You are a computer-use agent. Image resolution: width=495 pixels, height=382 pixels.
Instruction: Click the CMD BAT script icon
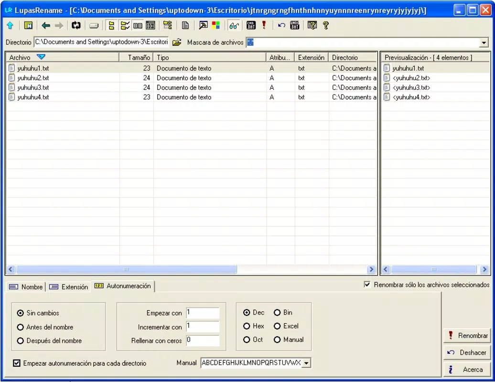pos(251,26)
